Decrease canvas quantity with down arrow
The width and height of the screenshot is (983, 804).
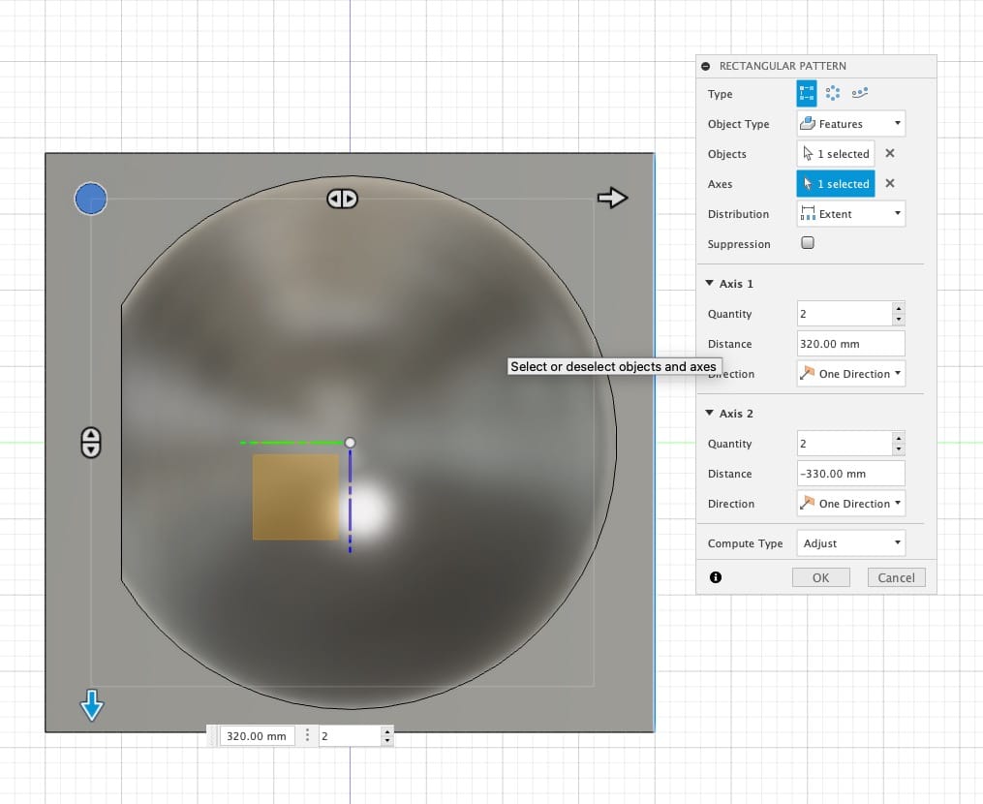387,741
